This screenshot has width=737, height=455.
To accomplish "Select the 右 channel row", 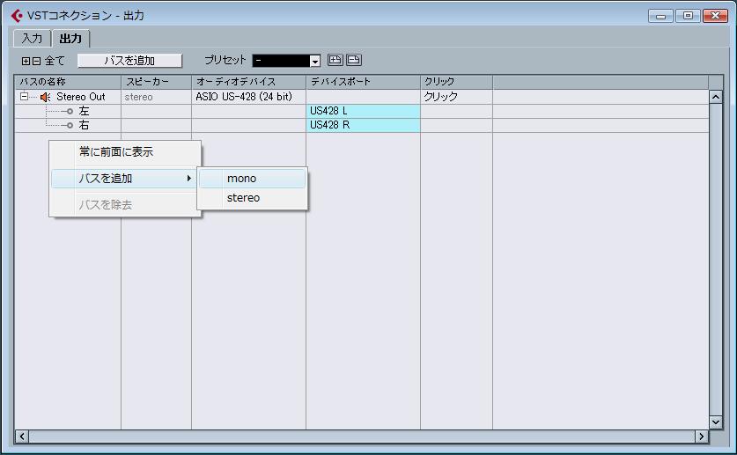I will coord(361,125).
